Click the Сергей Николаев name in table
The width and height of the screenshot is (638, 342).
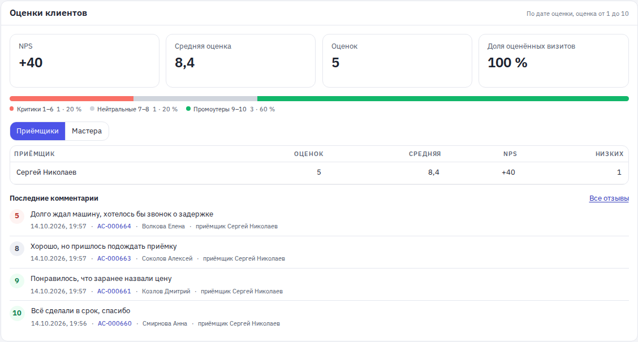46,172
